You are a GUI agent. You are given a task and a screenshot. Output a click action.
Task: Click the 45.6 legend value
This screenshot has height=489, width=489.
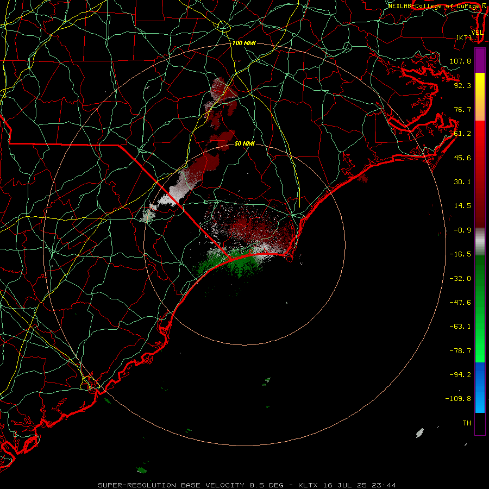462,158
